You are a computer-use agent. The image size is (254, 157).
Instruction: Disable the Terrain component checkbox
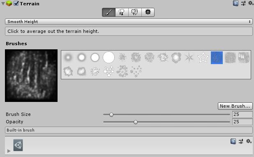click(x=16, y=3)
